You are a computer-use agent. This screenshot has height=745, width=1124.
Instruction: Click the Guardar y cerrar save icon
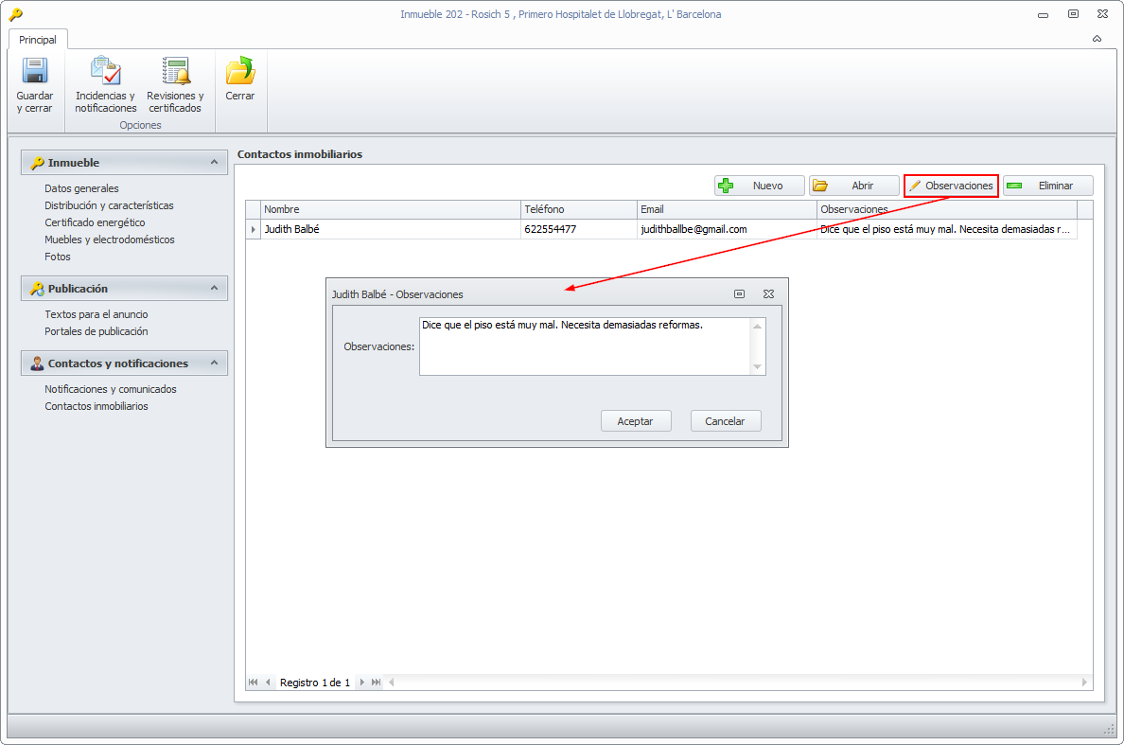click(x=34, y=71)
